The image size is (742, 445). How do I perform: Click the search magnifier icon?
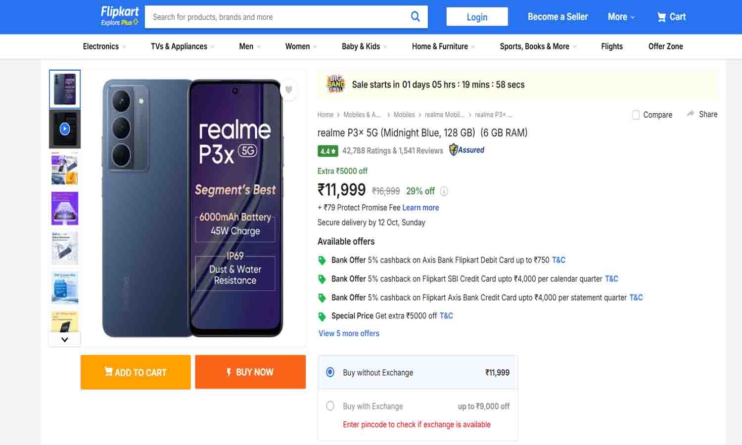[x=415, y=16]
